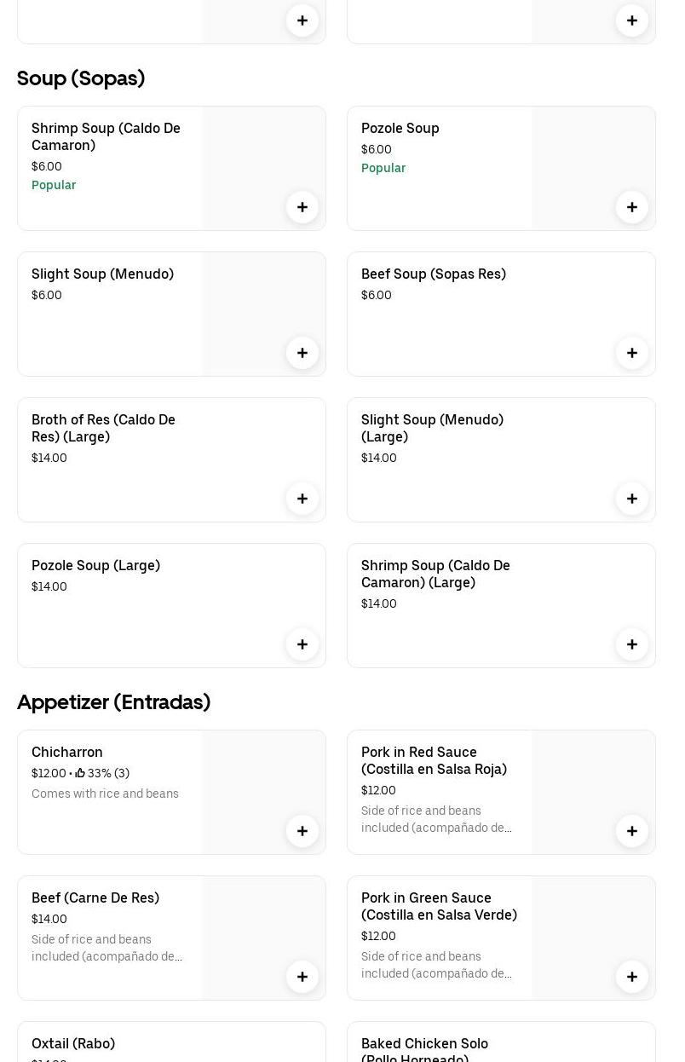Image resolution: width=685 pixels, height=1062 pixels.
Task: Add the $6.00 Pozole Soup to cart
Action: [x=632, y=207]
